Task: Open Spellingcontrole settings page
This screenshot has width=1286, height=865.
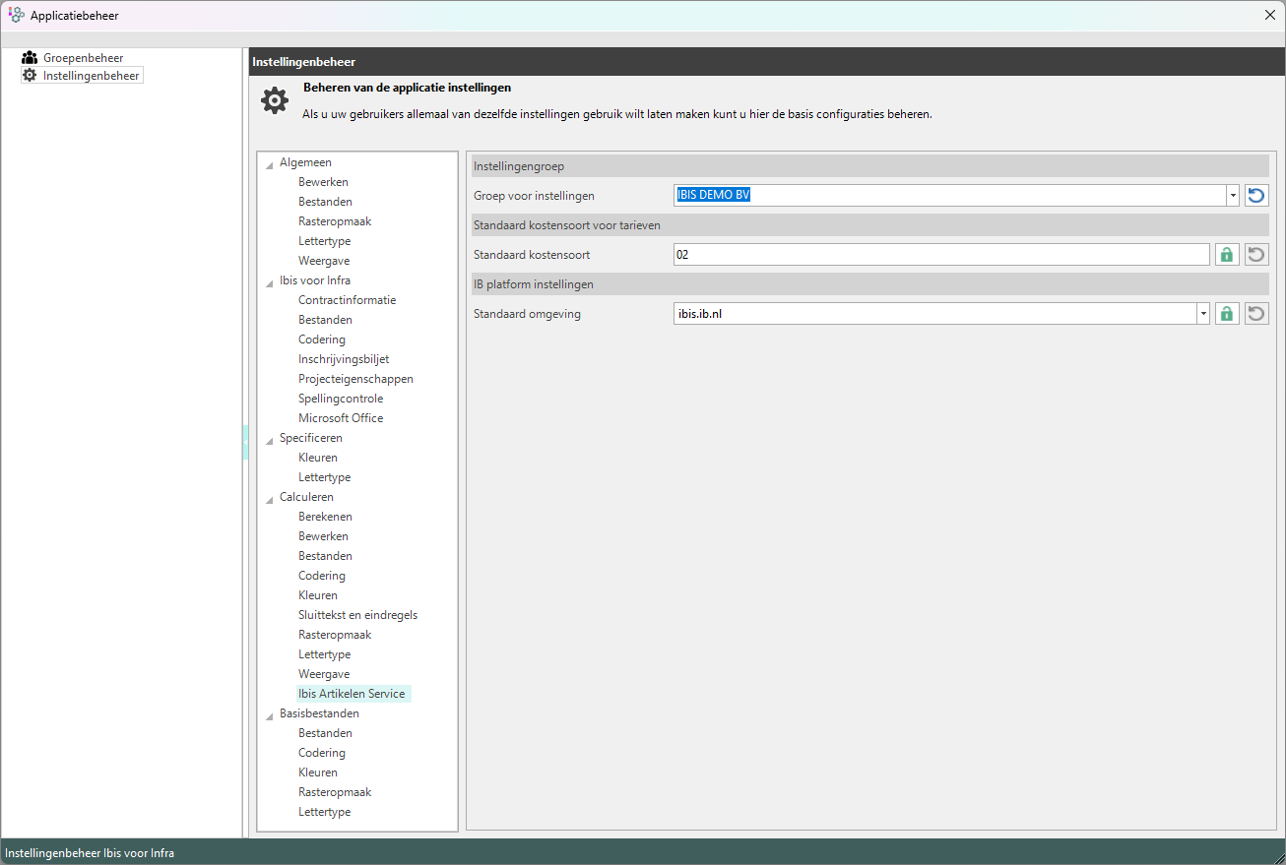Action: pos(341,399)
